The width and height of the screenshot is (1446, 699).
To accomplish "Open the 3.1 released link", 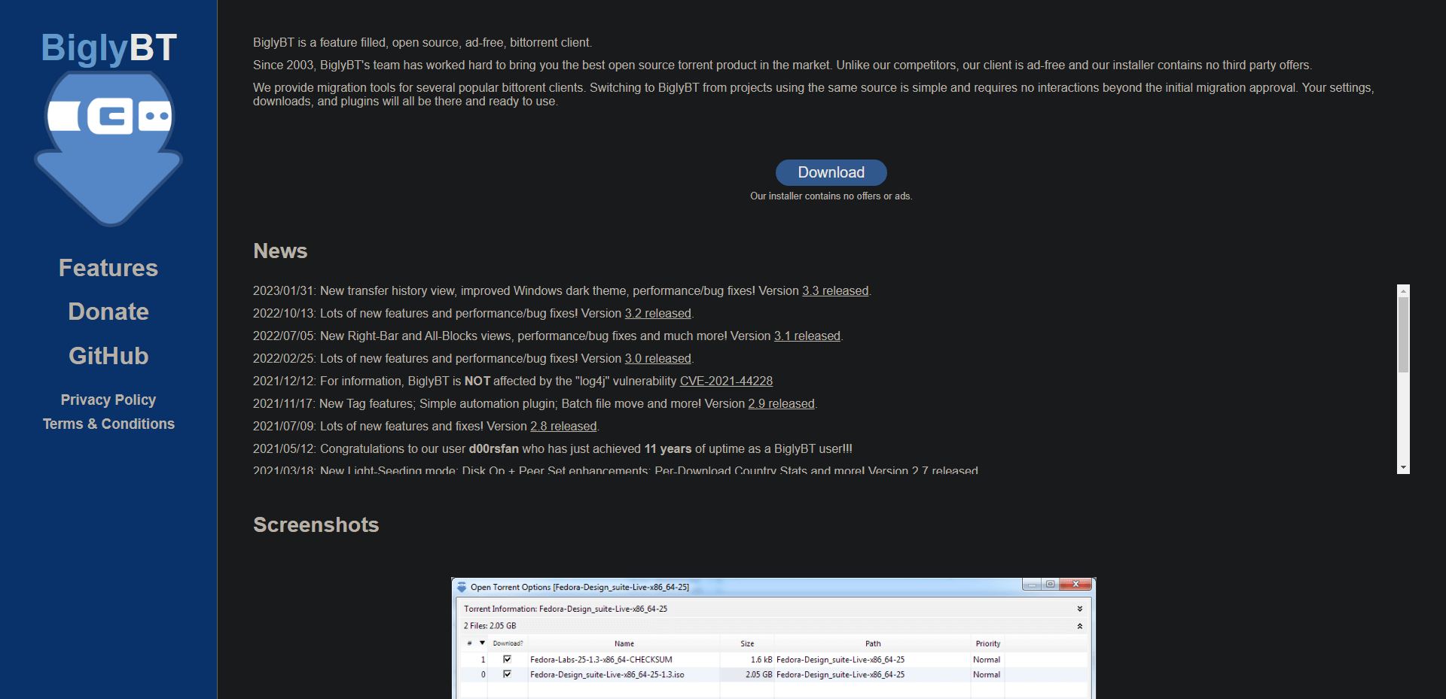I will point(807,336).
